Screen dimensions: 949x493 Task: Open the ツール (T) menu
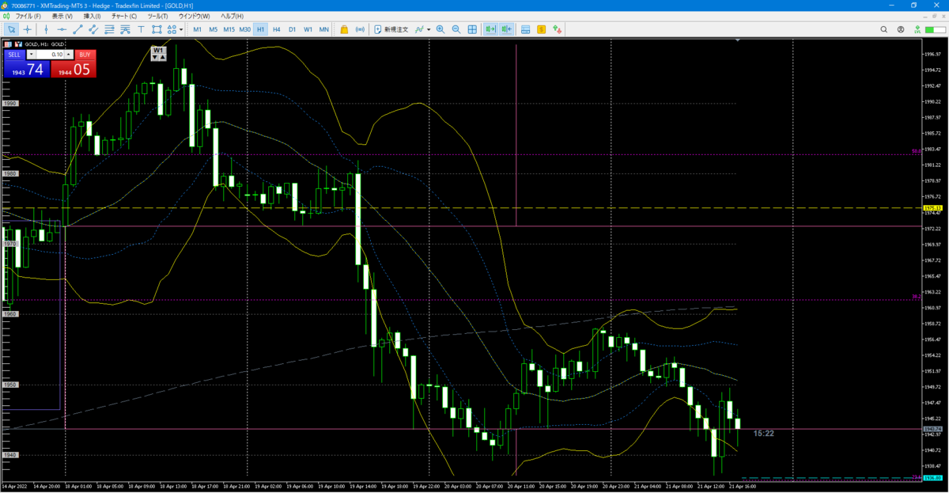click(158, 16)
